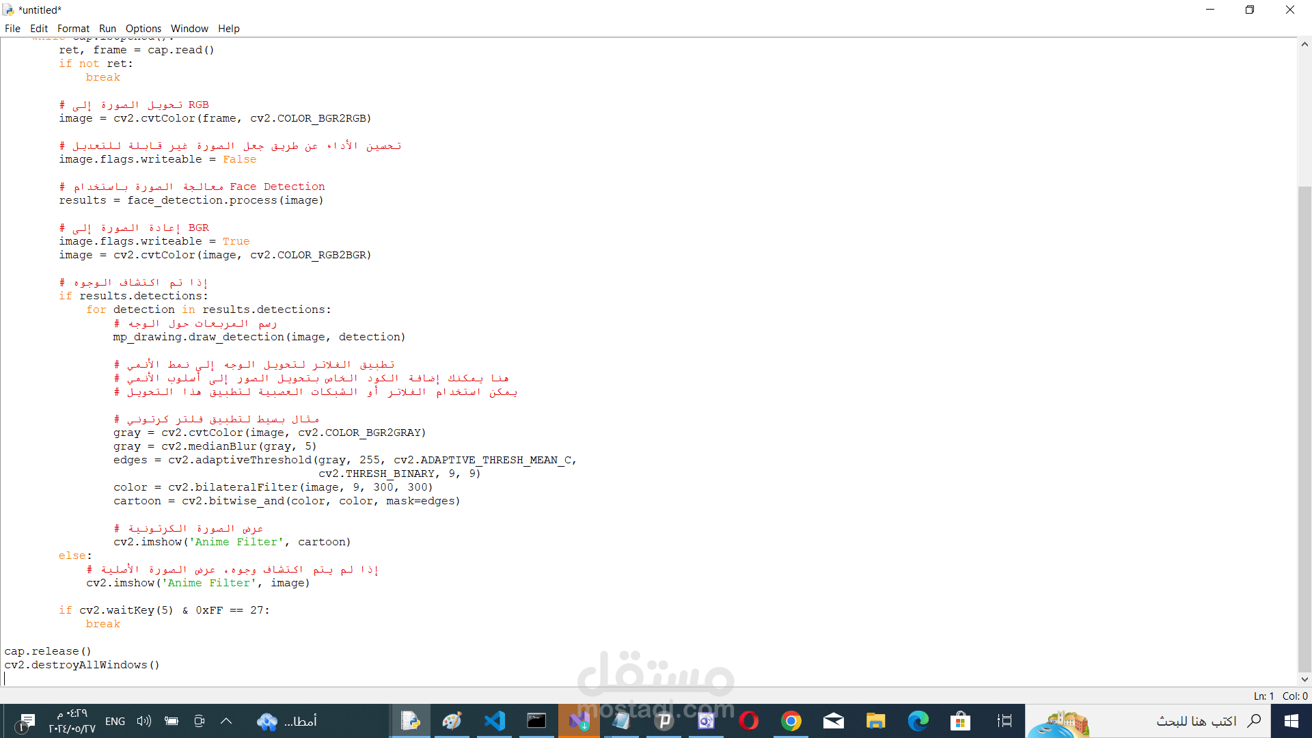This screenshot has width=1312, height=738.
Task: Switch the ENG input language indicator
Action: [x=115, y=721]
